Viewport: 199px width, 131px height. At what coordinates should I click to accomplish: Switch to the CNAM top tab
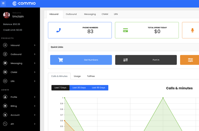pos(105,14)
